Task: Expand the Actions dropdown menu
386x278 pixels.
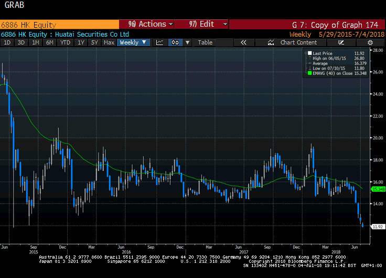Action: pyautogui.click(x=147, y=24)
